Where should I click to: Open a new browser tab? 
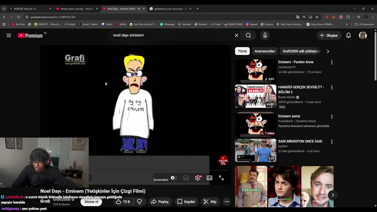point(197,9)
